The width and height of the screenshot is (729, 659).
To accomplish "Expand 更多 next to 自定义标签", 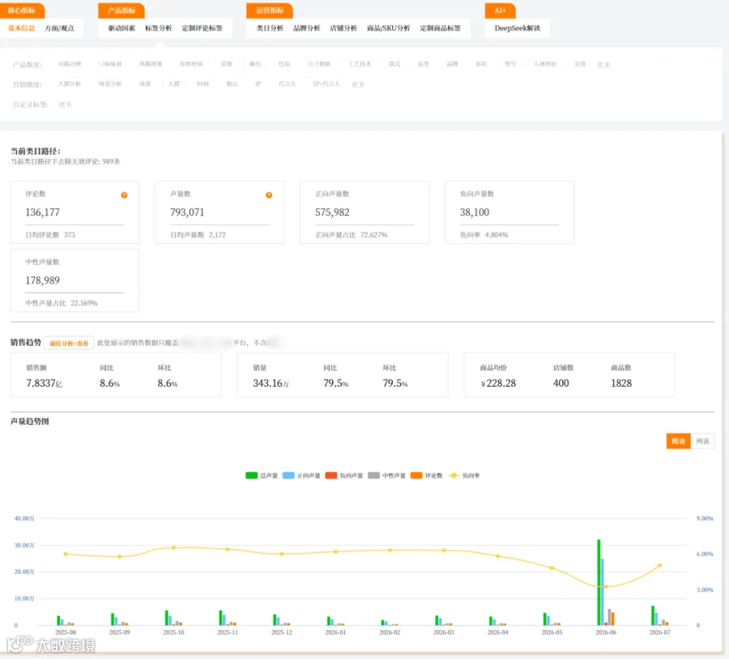I will [x=65, y=105].
